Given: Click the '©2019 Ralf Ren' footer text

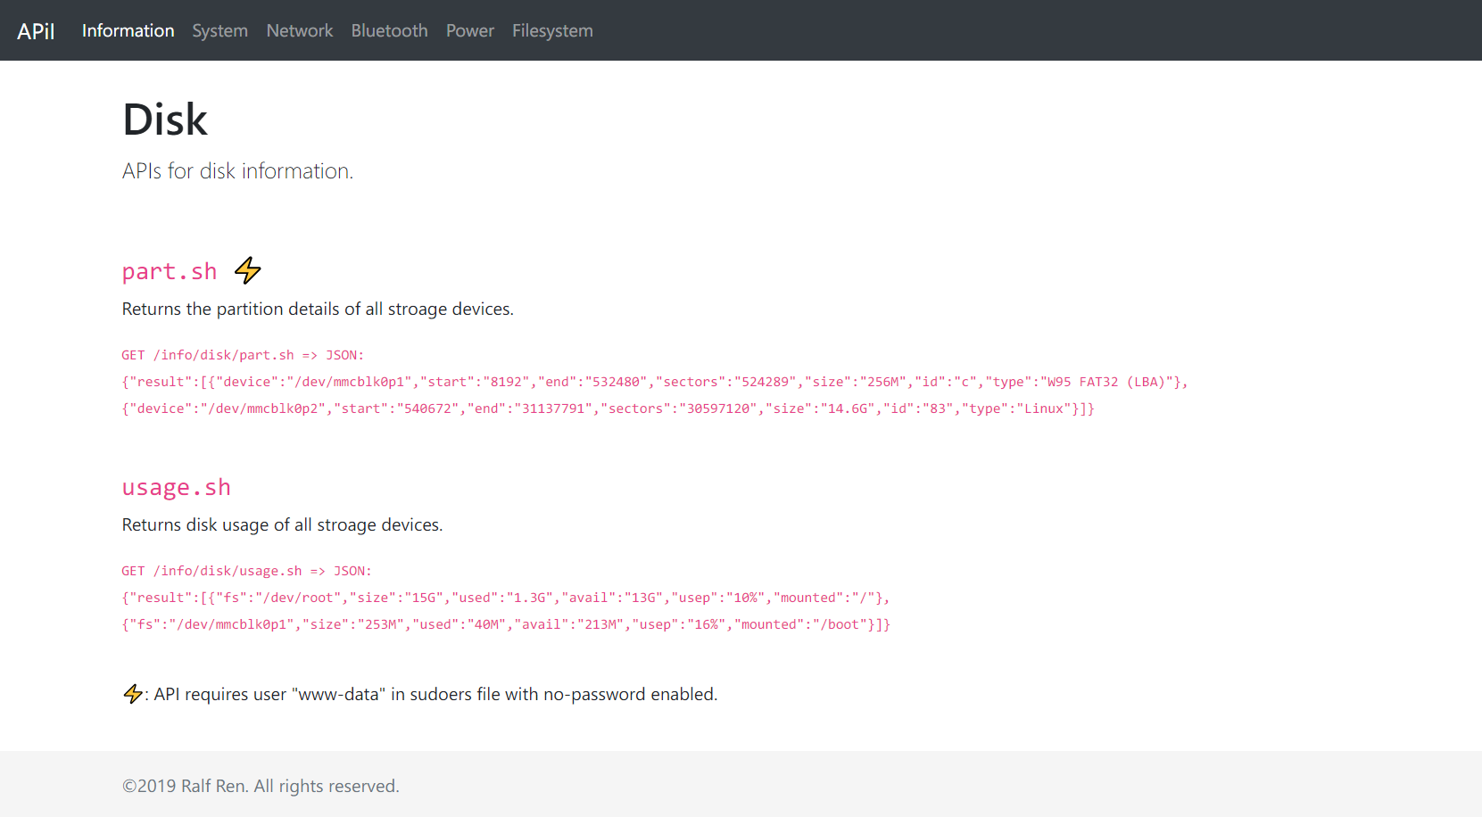Looking at the screenshot, I should pyautogui.click(x=261, y=786).
